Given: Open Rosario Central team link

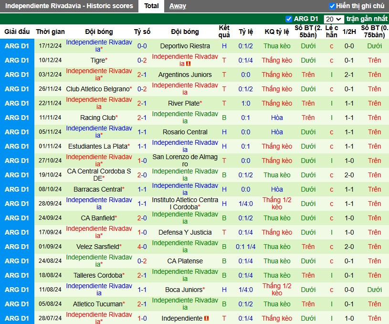Looking at the screenshot, I should pyautogui.click(x=185, y=132).
